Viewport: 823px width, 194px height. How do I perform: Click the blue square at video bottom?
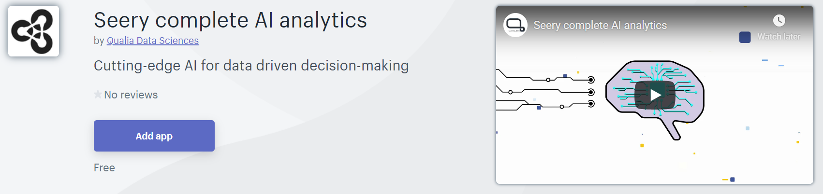733,180
